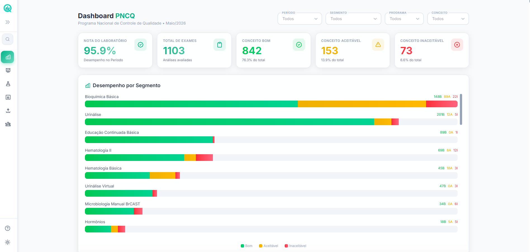This screenshot has height=252, width=530.
Task: Open the Programa dropdown
Action: [x=404, y=19]
